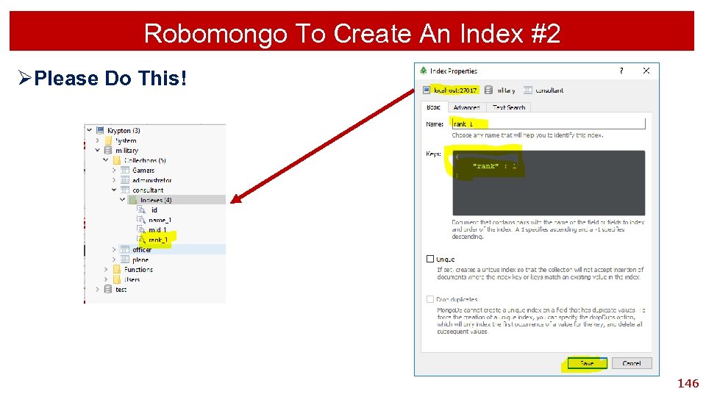The width and height of the screenshot is (706, 397).
Task: Enable the Unique checkbox
Action: [430, 259]
